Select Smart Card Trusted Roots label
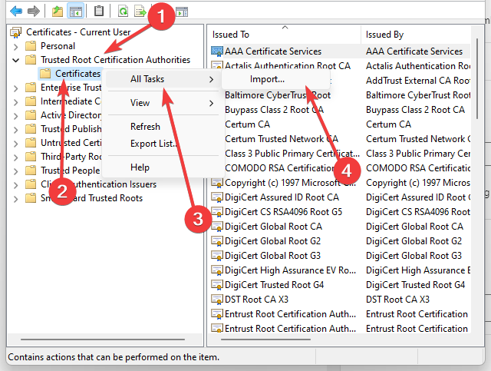Screen dimensions: 491x371 (x=92, y=198)
